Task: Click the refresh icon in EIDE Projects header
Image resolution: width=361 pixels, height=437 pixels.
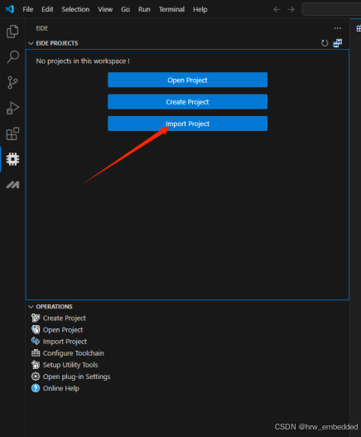Action: click(x=325, y=43)
